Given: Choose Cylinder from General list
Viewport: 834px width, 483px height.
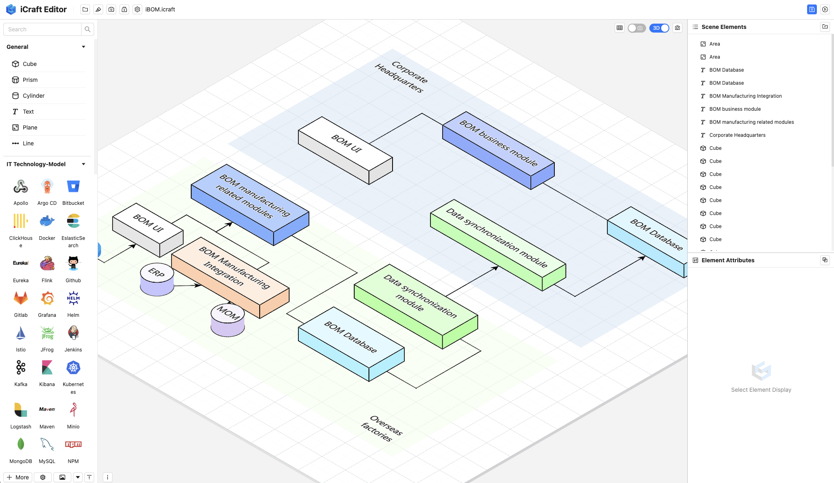Looking at the screenshot, I should pyautogui.click(x=47, y=96).
